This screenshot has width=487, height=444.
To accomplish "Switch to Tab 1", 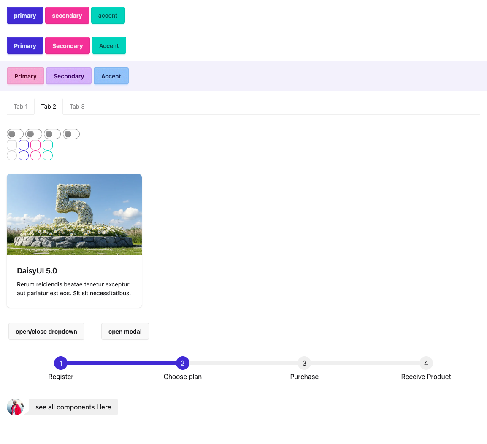I will click(x=20, y=107).
